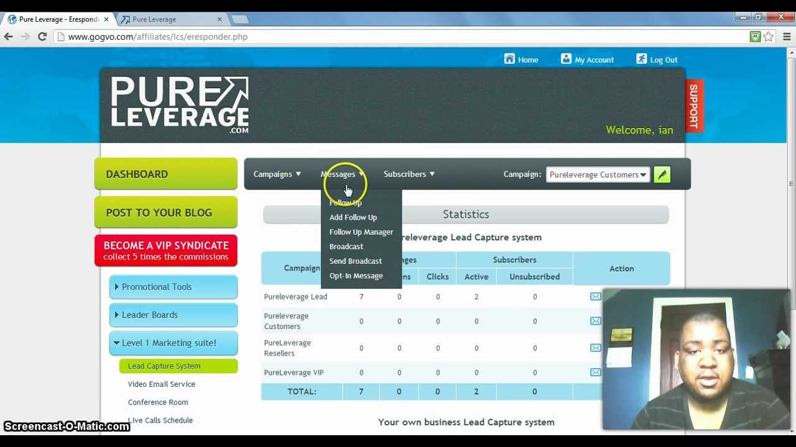Choose Follow Up Manager menu item

pos(361,232)
